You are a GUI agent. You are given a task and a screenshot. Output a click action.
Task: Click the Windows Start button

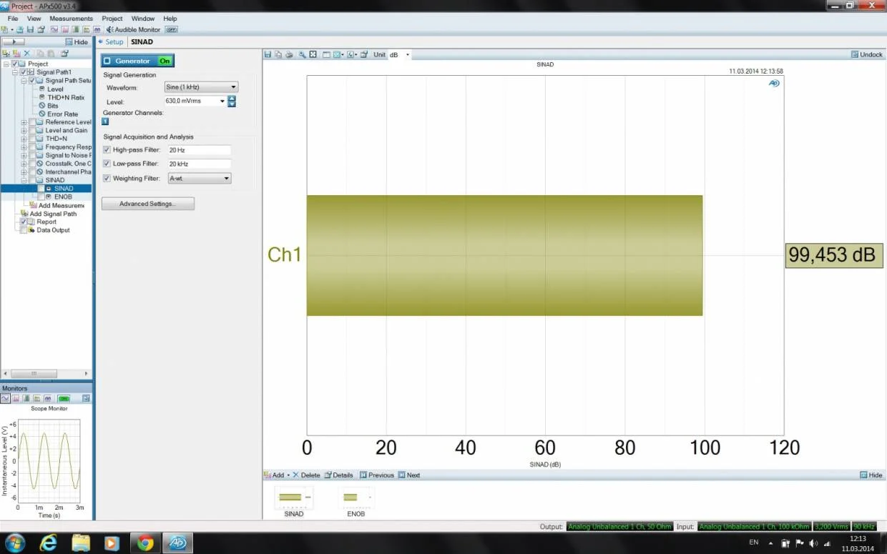[14, 543]
